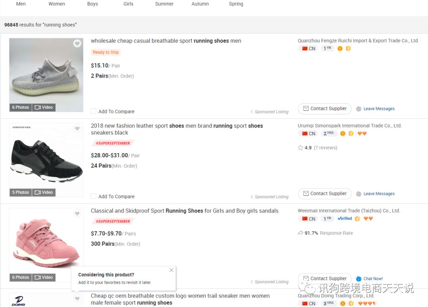428x307 pixels.
Task: Switch to the Summer category tab
Action: (x=164, y=4)
